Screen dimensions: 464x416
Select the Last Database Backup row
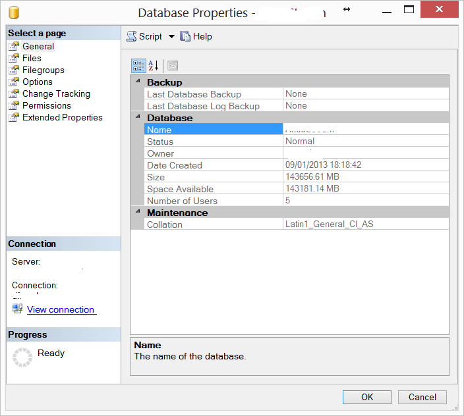(x=297, y=93)
